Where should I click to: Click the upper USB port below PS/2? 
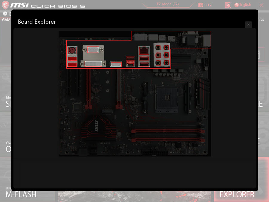click(x=72, y=59)
